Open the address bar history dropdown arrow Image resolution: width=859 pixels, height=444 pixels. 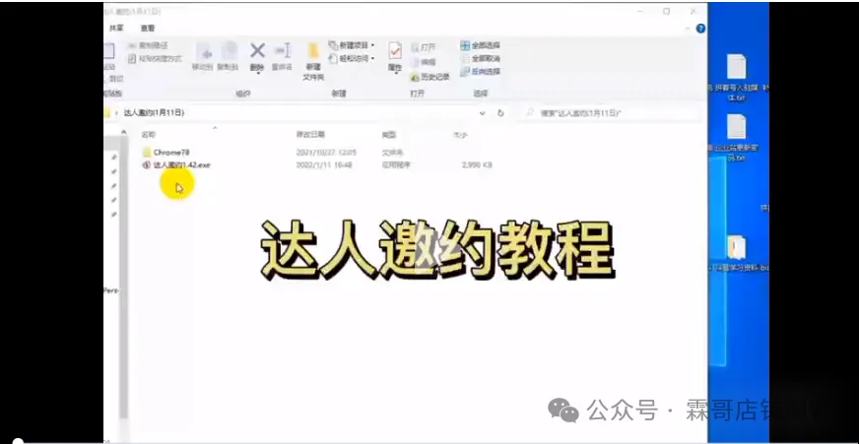[x=484, y=113]
